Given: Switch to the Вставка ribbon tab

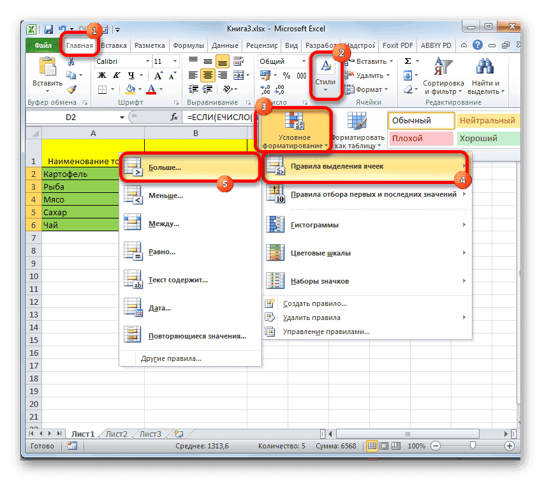Looking at the screenshot, I should click(x=112, y=45).
